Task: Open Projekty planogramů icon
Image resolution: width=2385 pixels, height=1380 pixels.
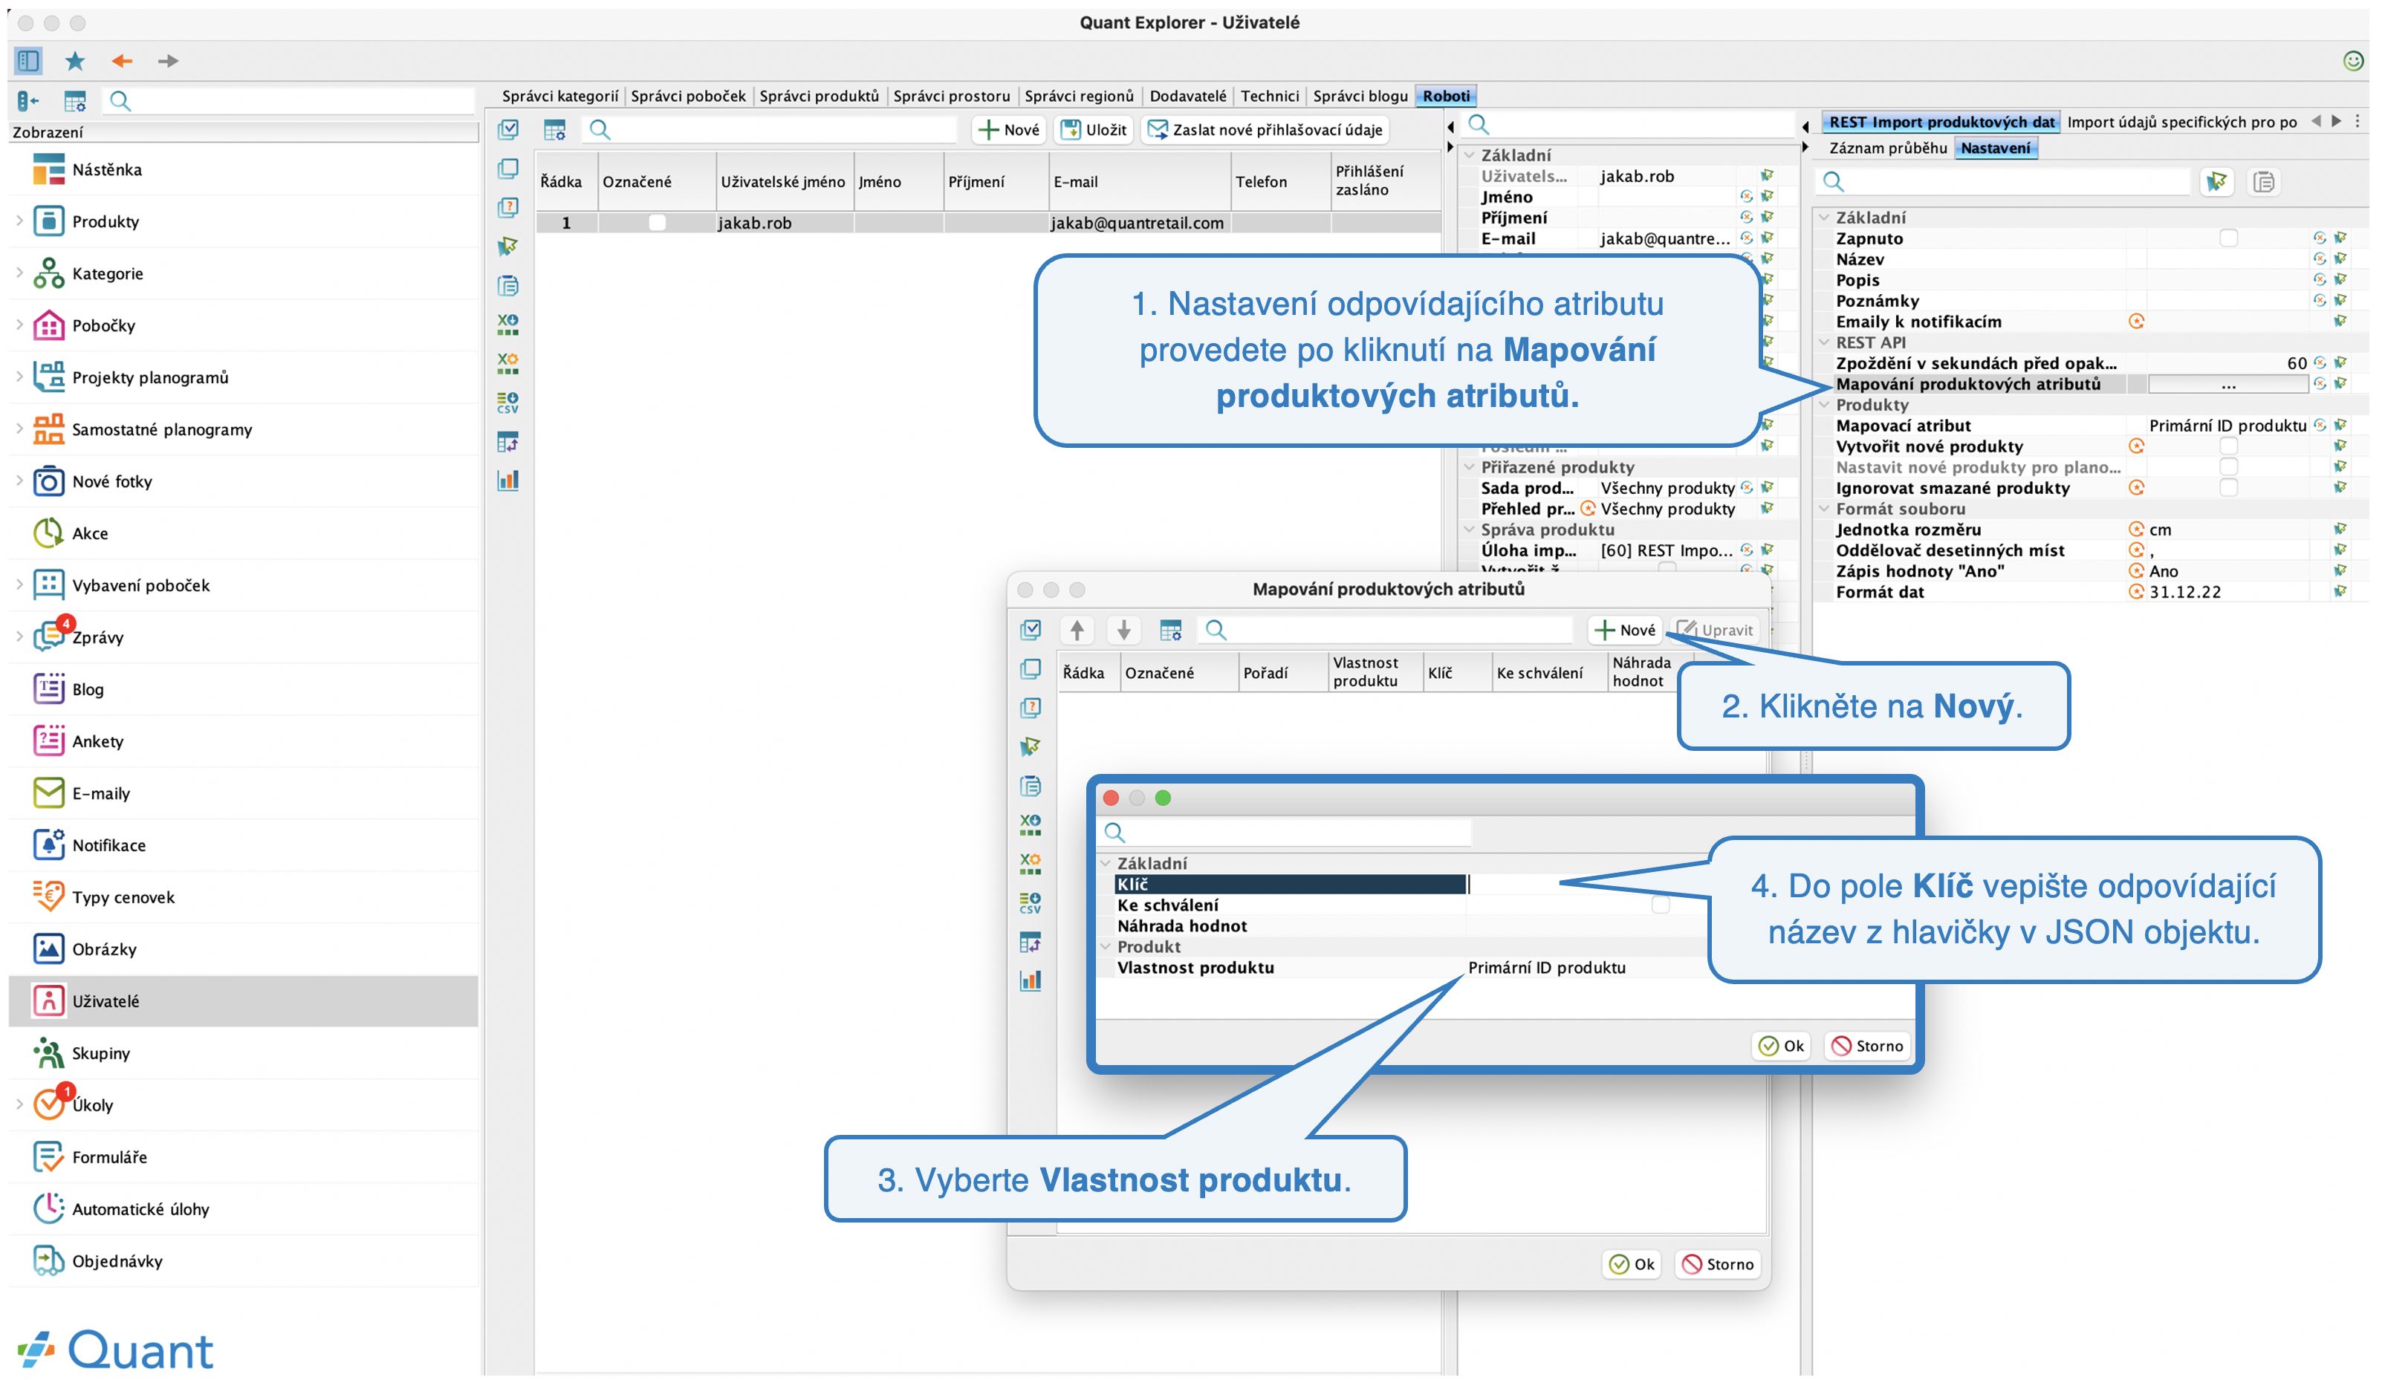Action: tap(48, 377)
